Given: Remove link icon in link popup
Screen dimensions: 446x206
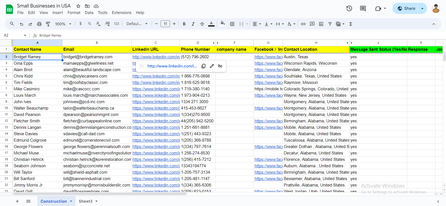Looking at the screenshot, I should 220,66.
